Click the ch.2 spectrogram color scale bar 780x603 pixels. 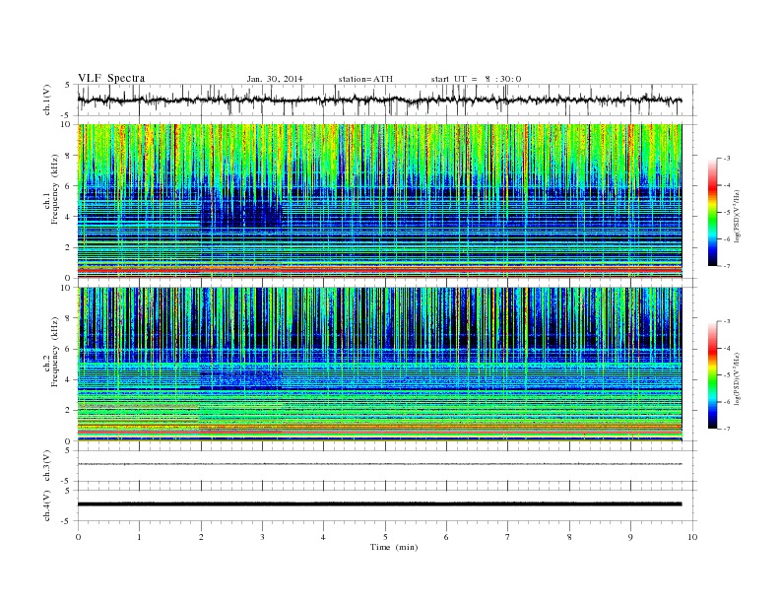[713, 375]
